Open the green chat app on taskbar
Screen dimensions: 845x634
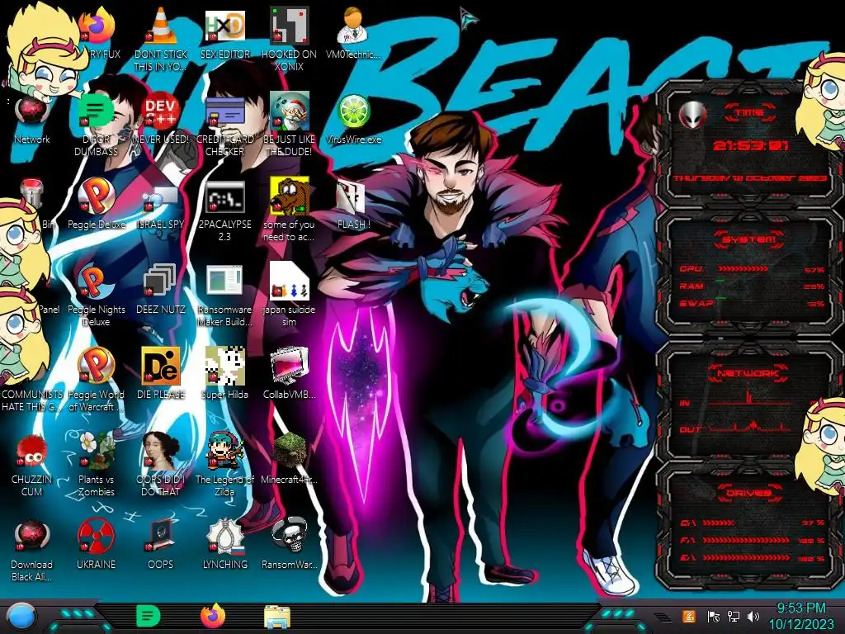(148, 616)
